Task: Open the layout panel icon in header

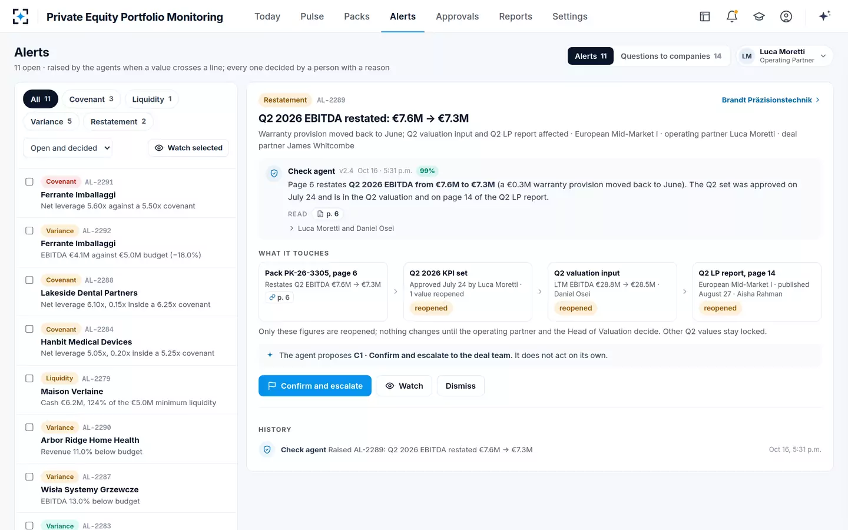Action: (705, 16)
